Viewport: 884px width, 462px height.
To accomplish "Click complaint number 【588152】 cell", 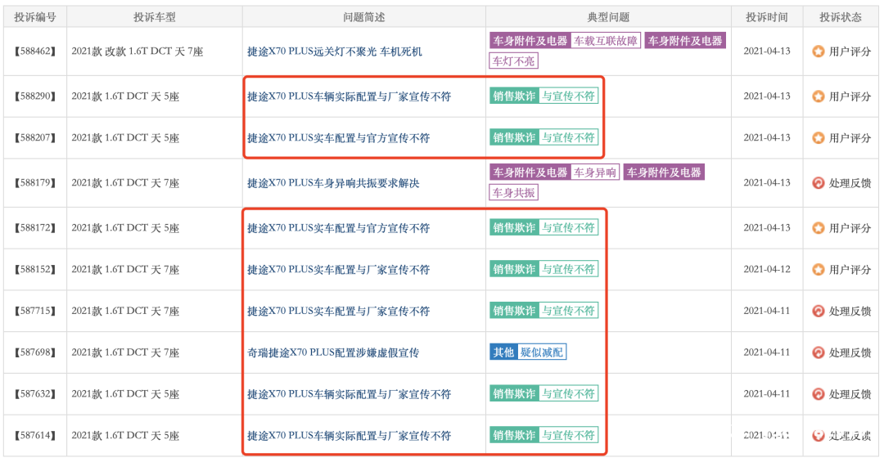I will point(35,270).
